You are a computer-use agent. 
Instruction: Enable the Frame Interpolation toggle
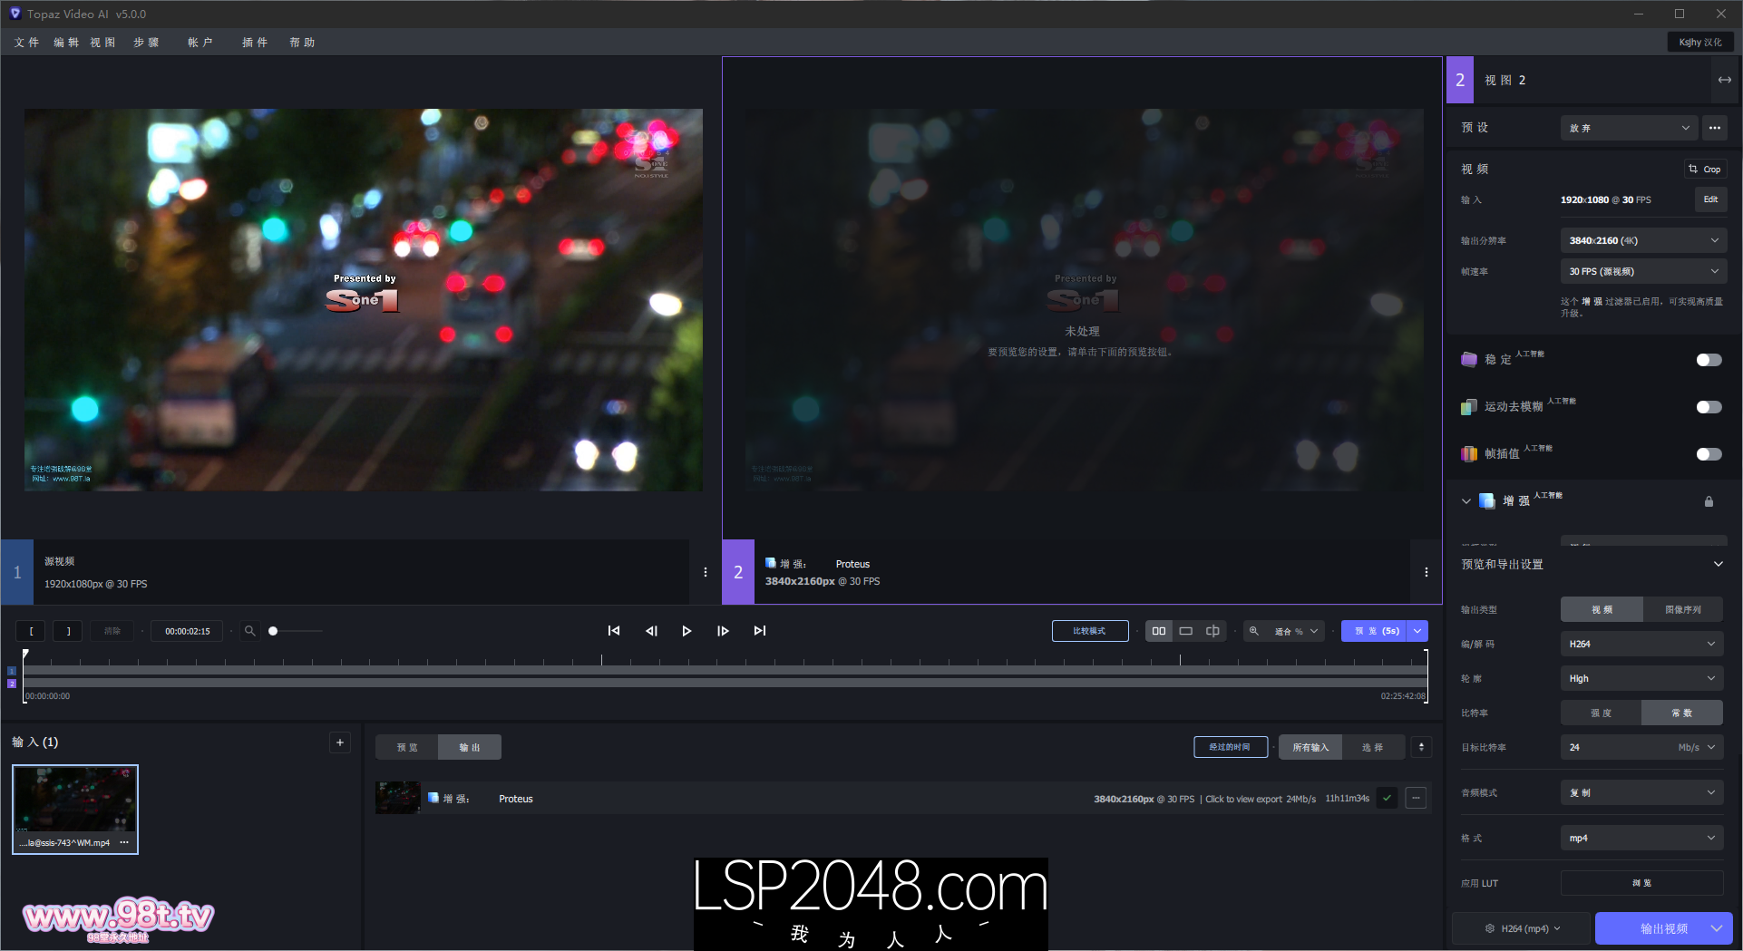pyautogui.click(x=1709, y=454)
